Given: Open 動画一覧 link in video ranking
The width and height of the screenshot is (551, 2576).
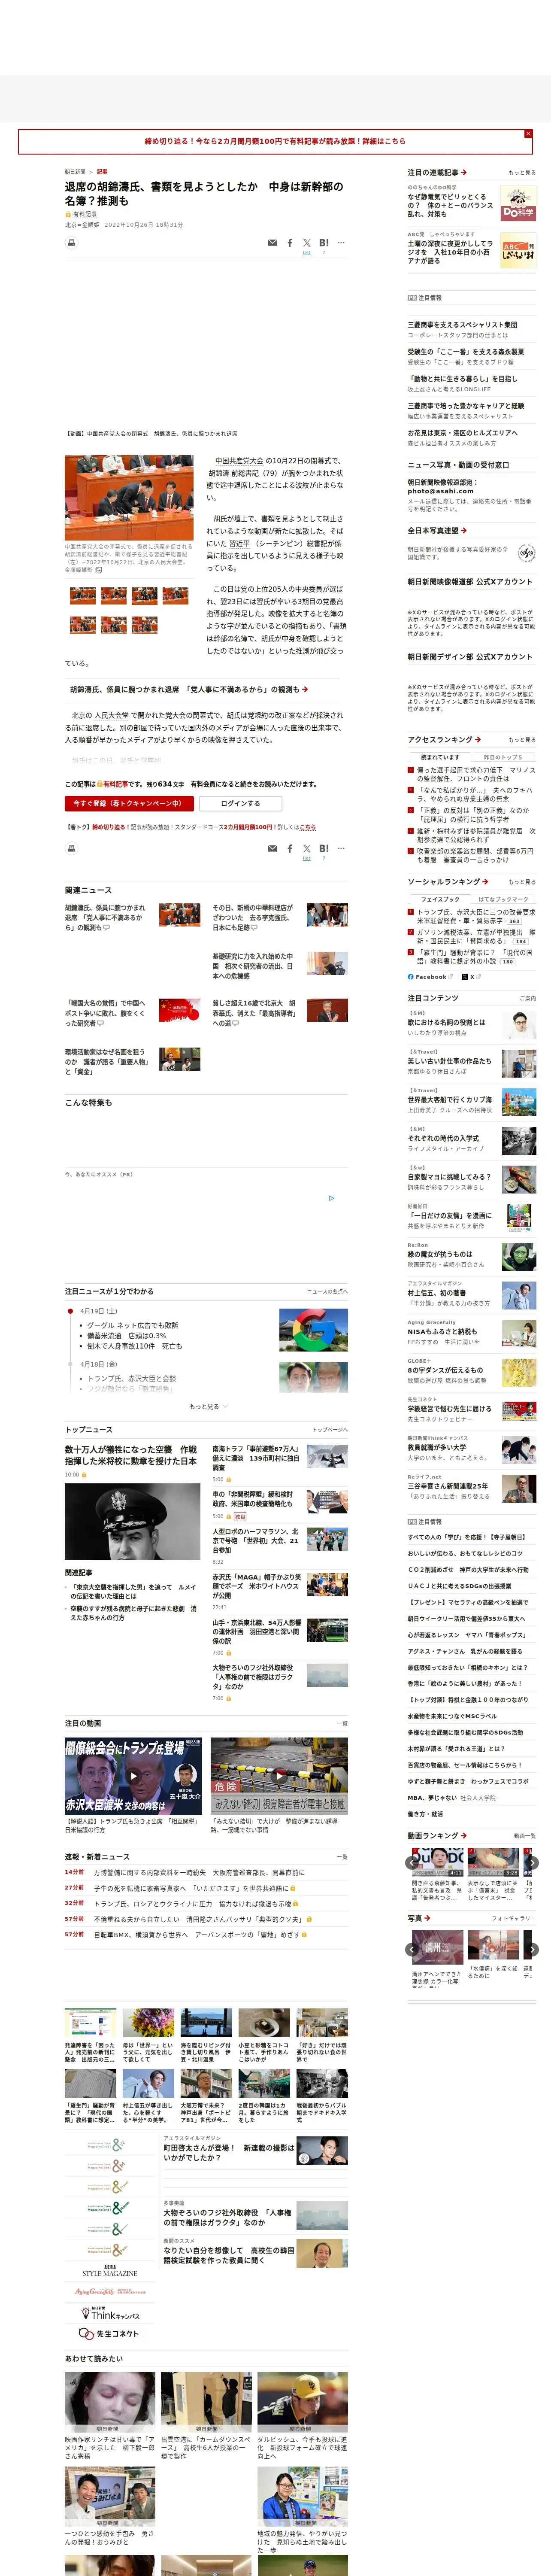Looking at the screenshot, I should [524, 1836].
